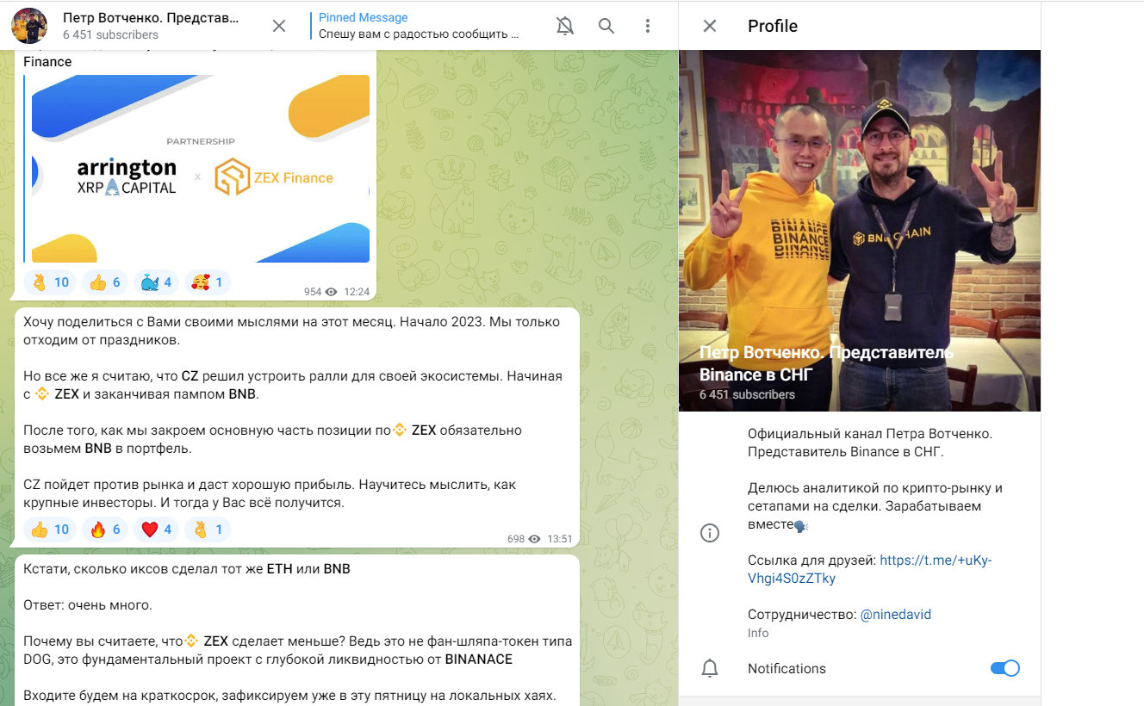
Task: Click '6 451 subscribers' under the header title
Action: [x=110, y=35]
